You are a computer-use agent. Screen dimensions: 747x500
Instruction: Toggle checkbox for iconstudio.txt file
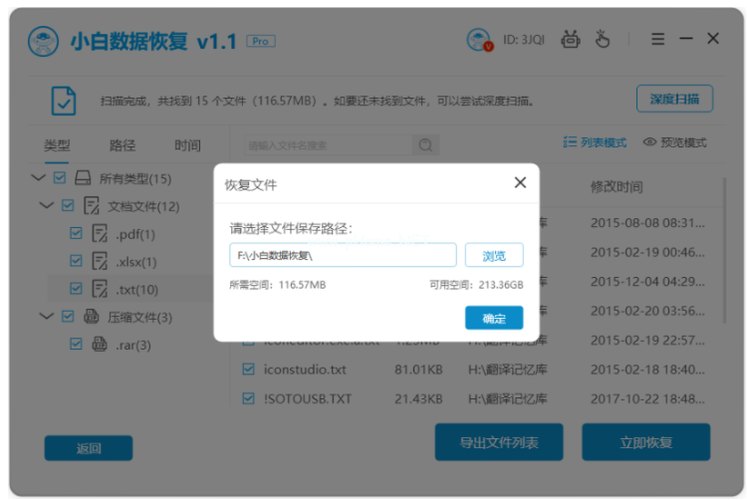pyautogui.click(x=249, y=370)
